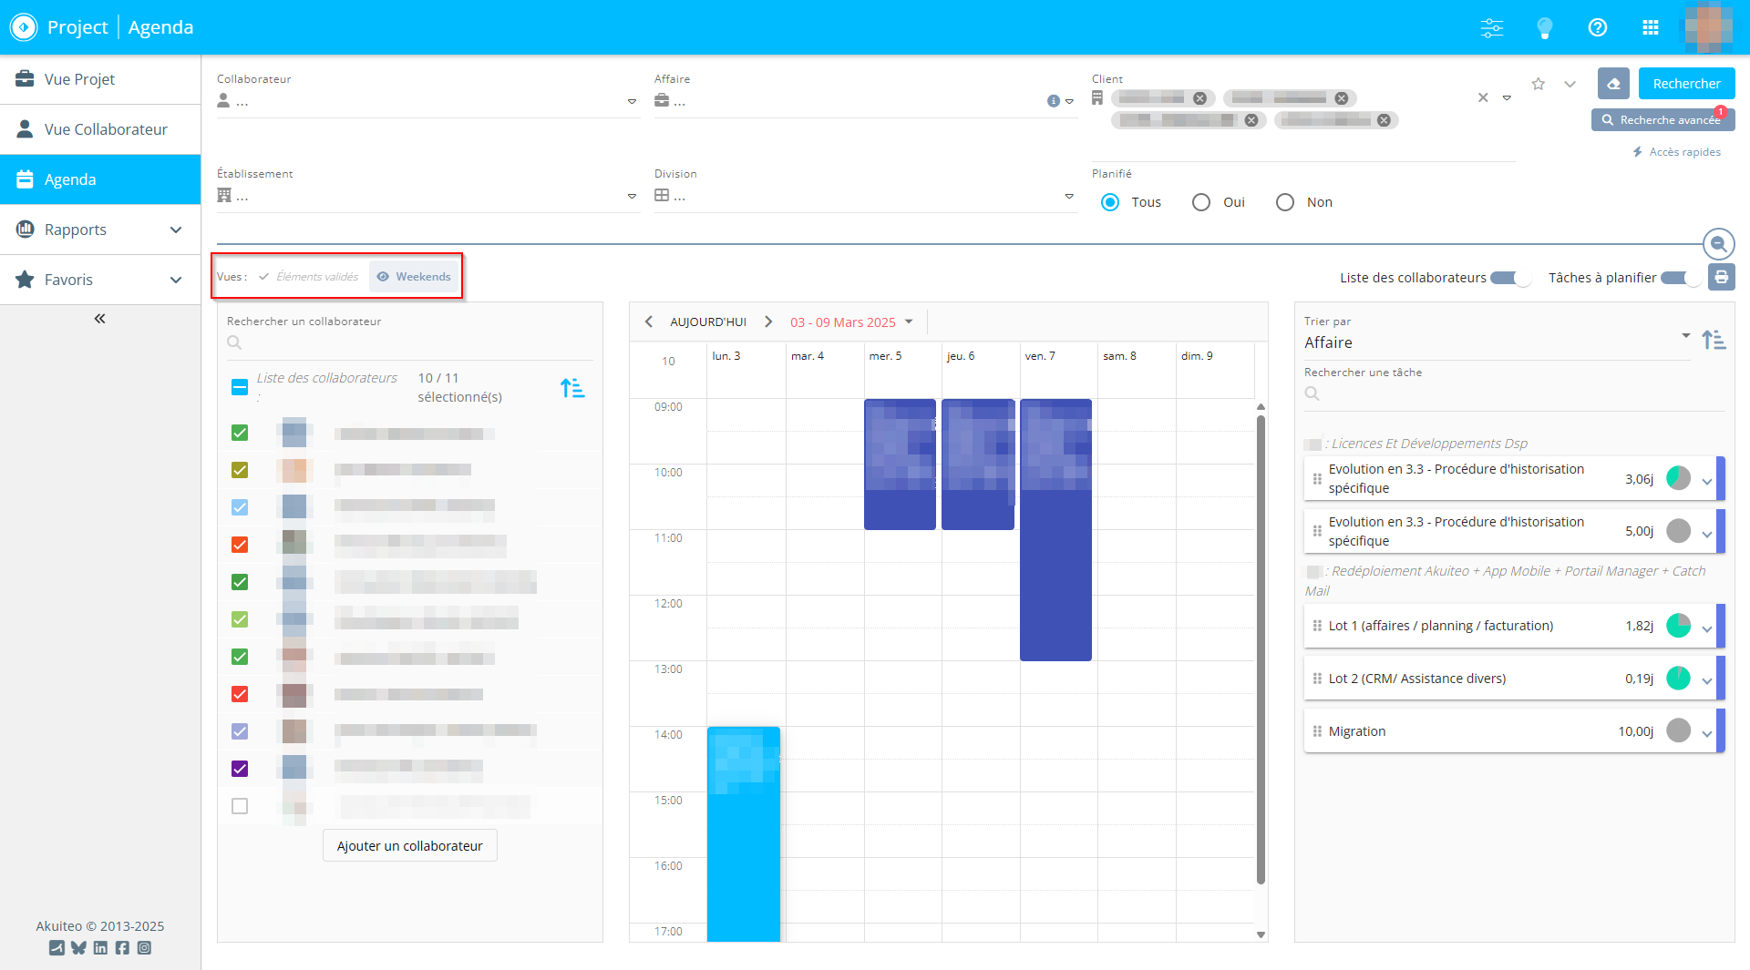
Task: Select the Oui radio button
Action: pyautogui.click(x=1201, y=202)
